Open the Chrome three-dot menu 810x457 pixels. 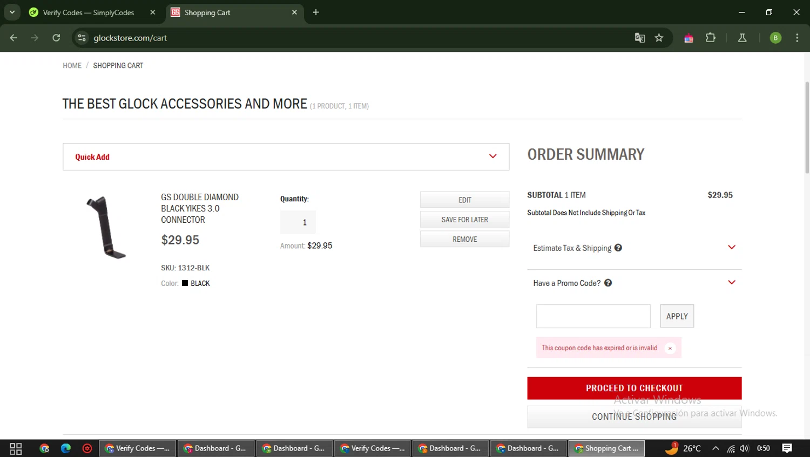click(x=796, y=38)
